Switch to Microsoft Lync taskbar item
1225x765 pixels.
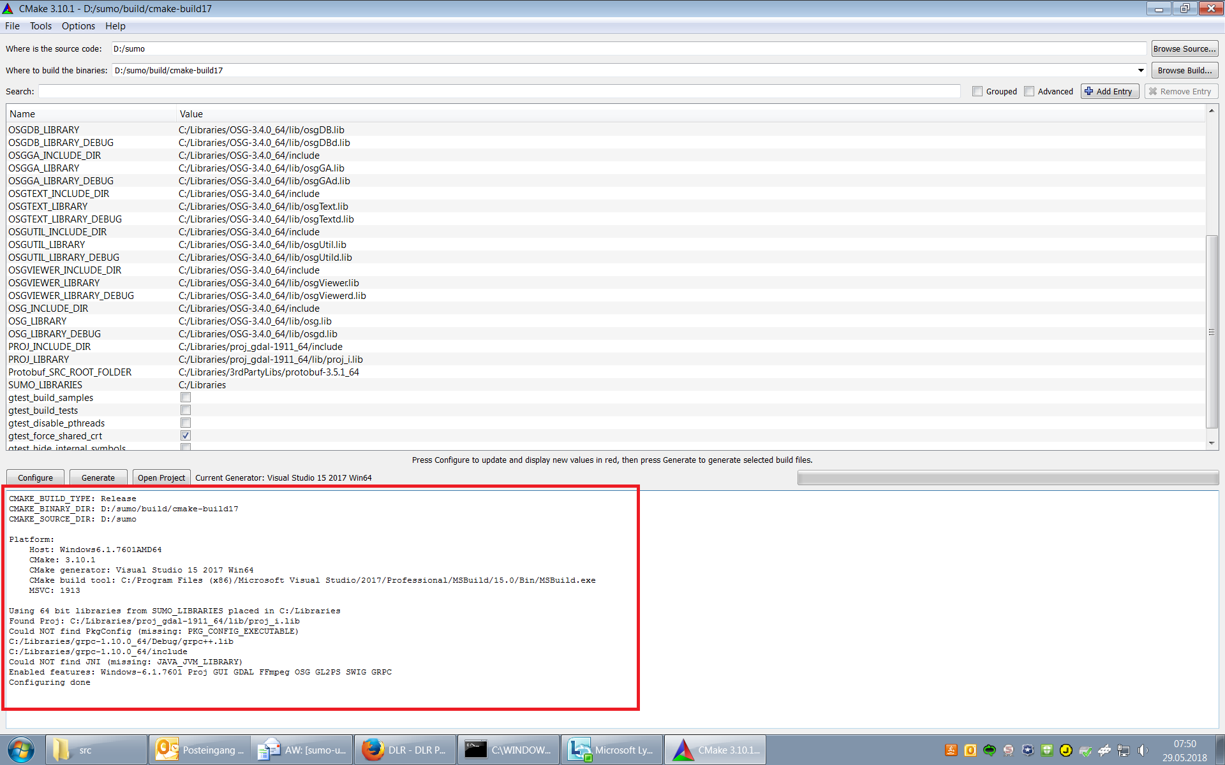click(612, 750)
